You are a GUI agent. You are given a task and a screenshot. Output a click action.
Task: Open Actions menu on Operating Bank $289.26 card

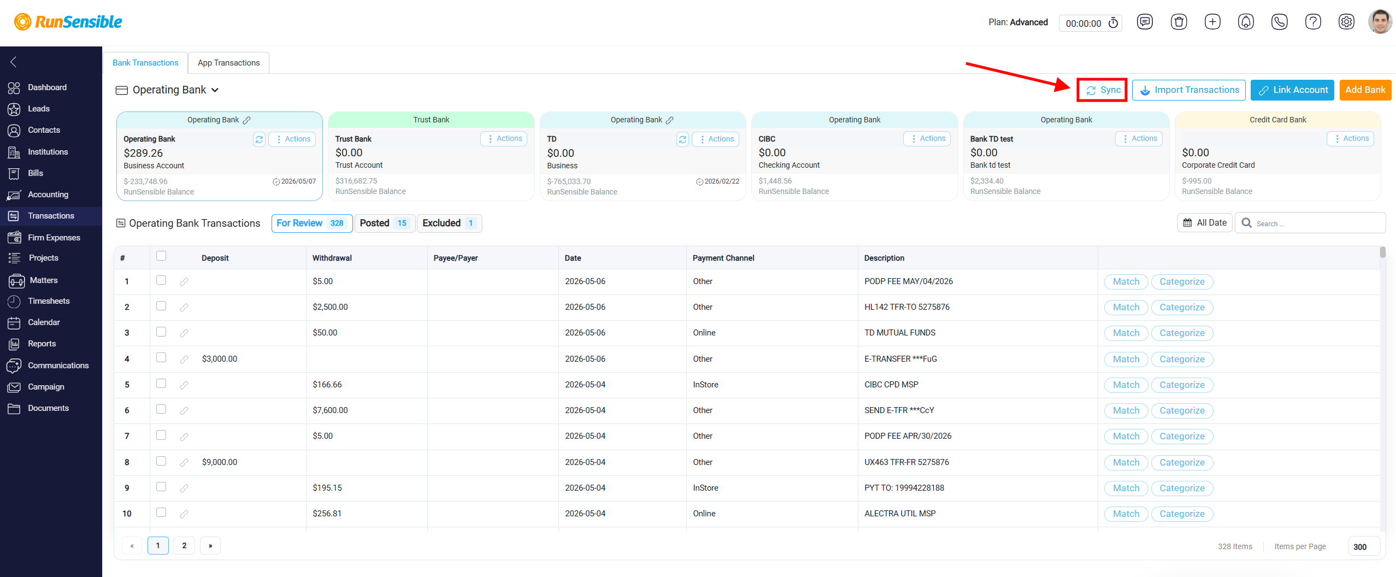293,139
